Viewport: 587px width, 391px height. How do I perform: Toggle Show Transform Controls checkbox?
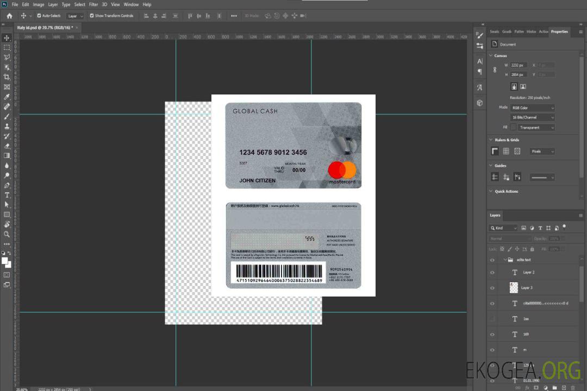pos(92,16)
